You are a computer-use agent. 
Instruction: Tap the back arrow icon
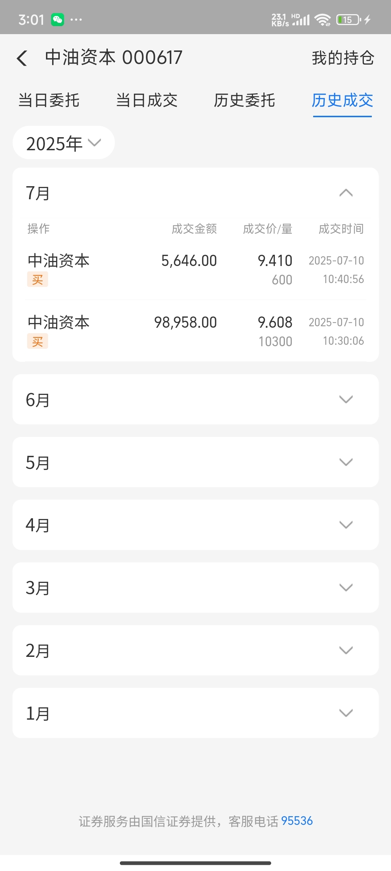[22, 58]
